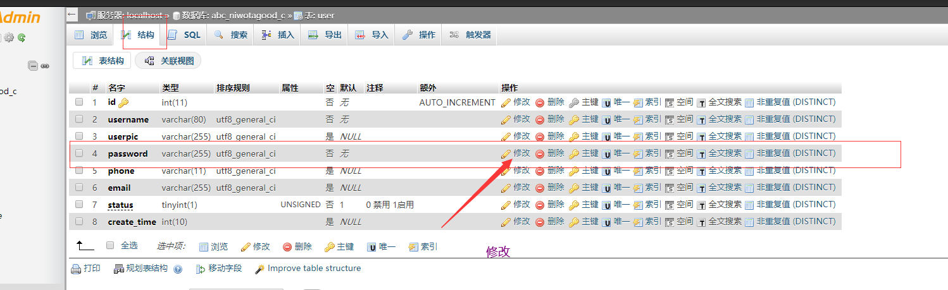
Task: Click the Improve table structure link
Action: [x=314, y=269]
